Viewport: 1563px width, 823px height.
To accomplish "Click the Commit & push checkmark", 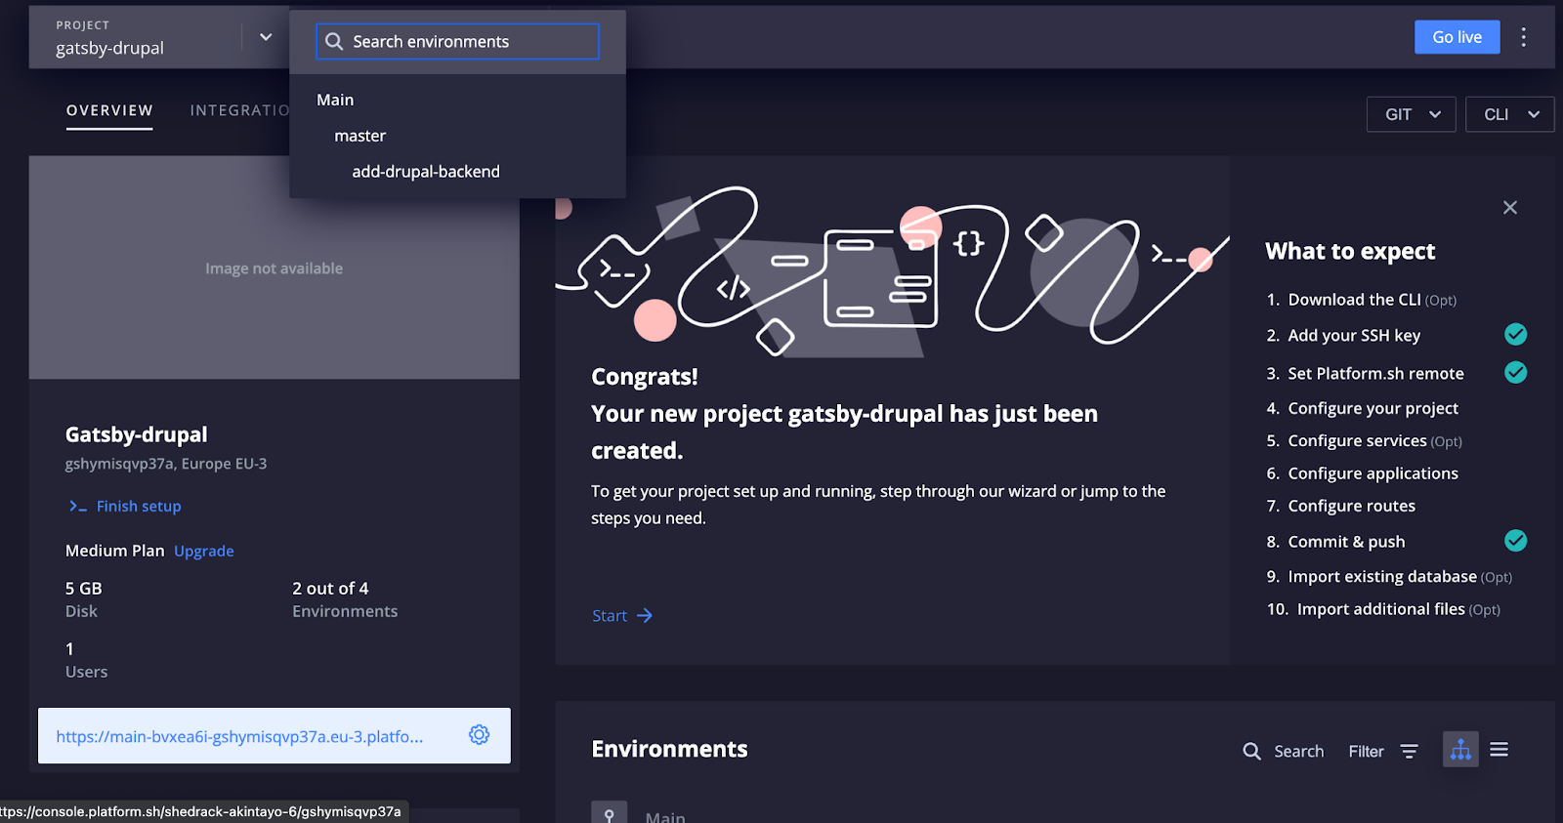I will pos(1515,541).
